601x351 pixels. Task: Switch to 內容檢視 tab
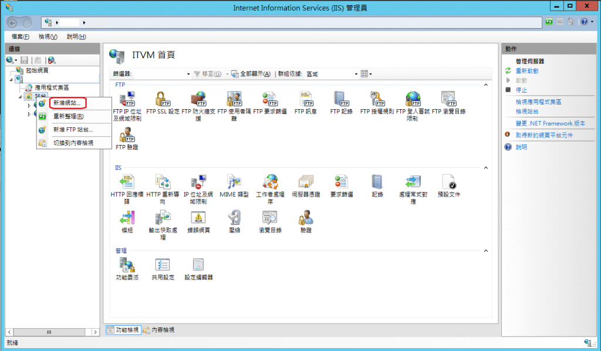(x=158, y=329)
